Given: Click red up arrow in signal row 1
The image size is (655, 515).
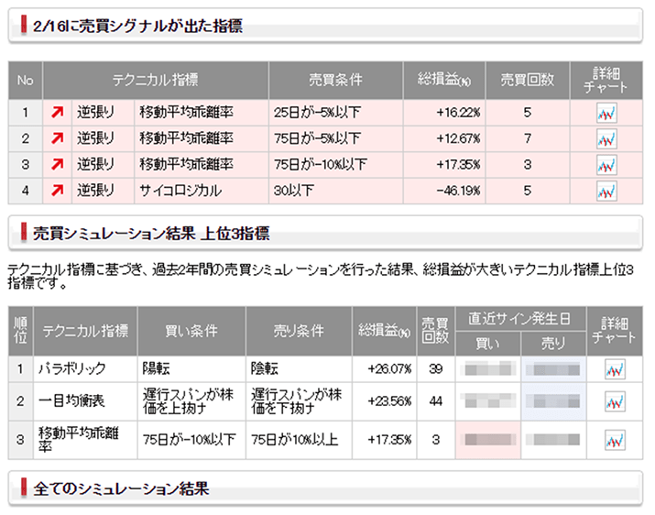Looking at the screenshot, I should 57,113.
